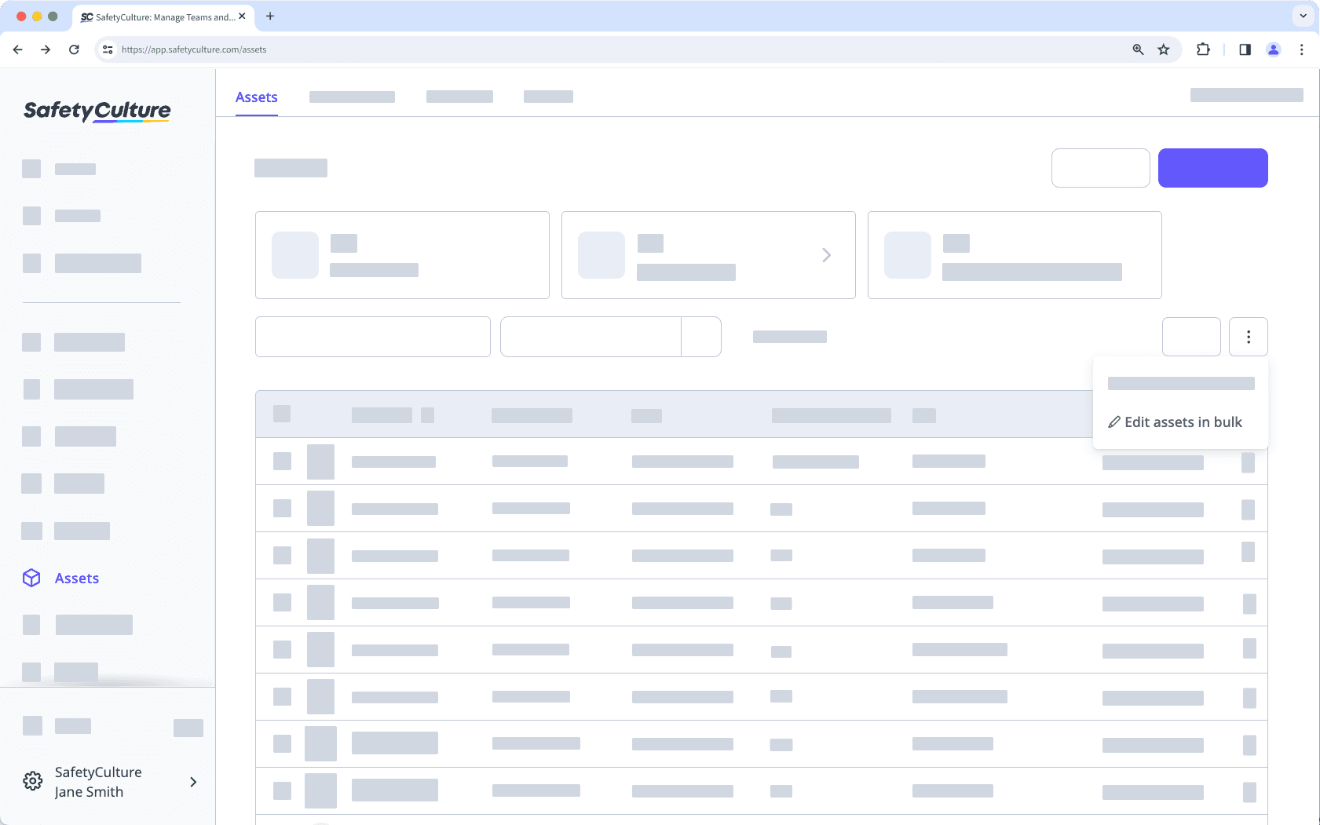Check the first asset row checkbox
This screenshot has height=825, width=1320.
tap(282, 462)
